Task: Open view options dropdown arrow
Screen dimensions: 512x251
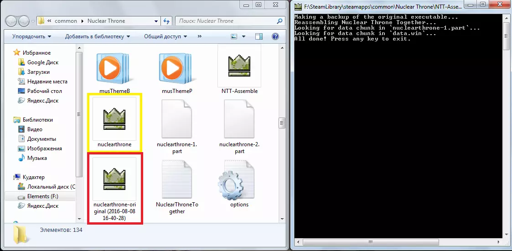Action: 243,36
